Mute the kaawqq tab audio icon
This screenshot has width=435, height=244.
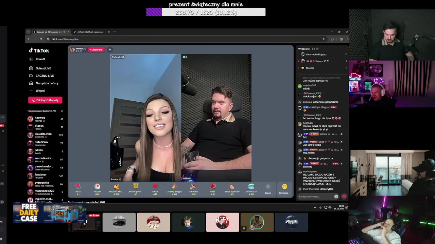64,32
